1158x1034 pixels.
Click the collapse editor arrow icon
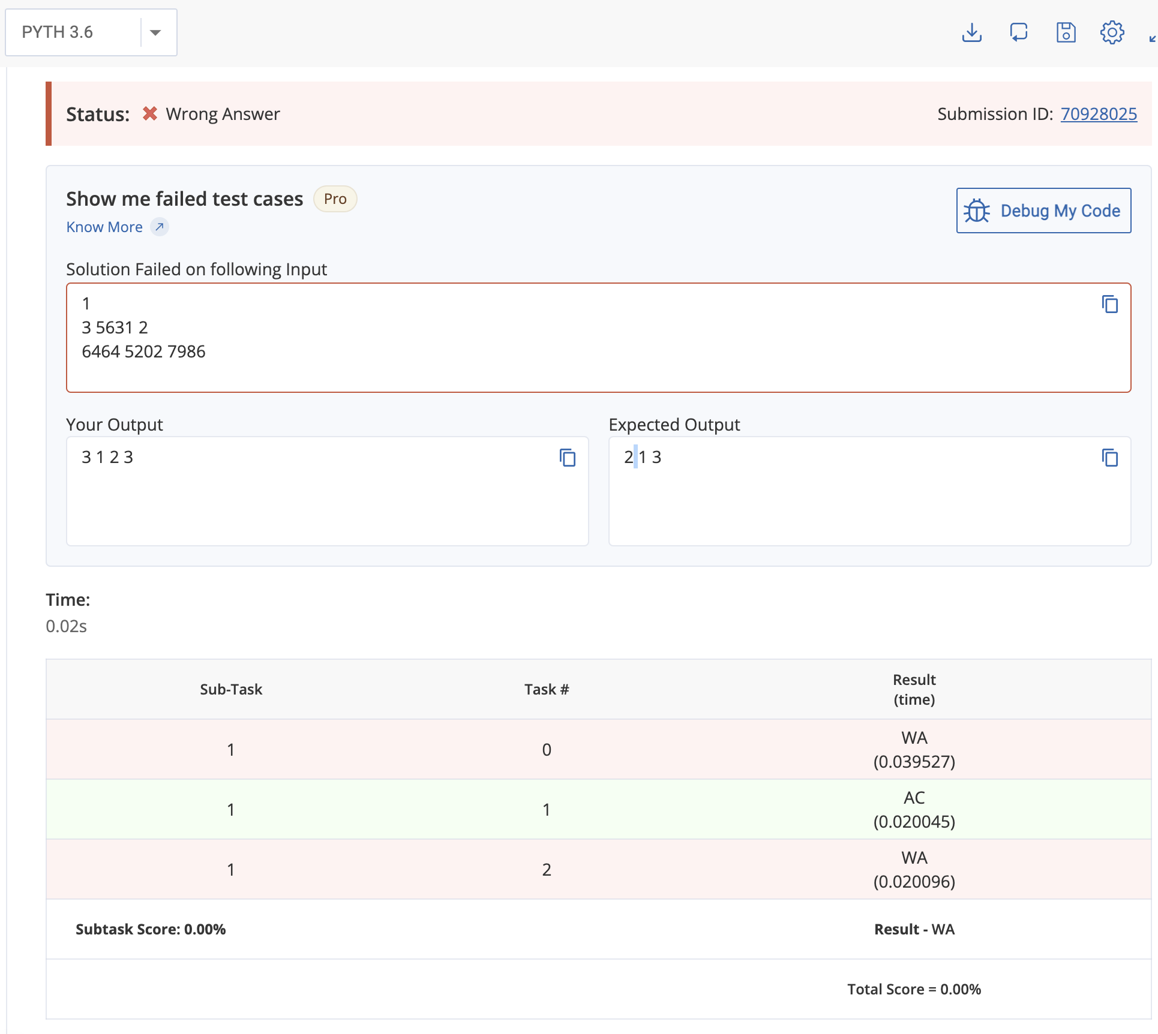click(1152, 38)
